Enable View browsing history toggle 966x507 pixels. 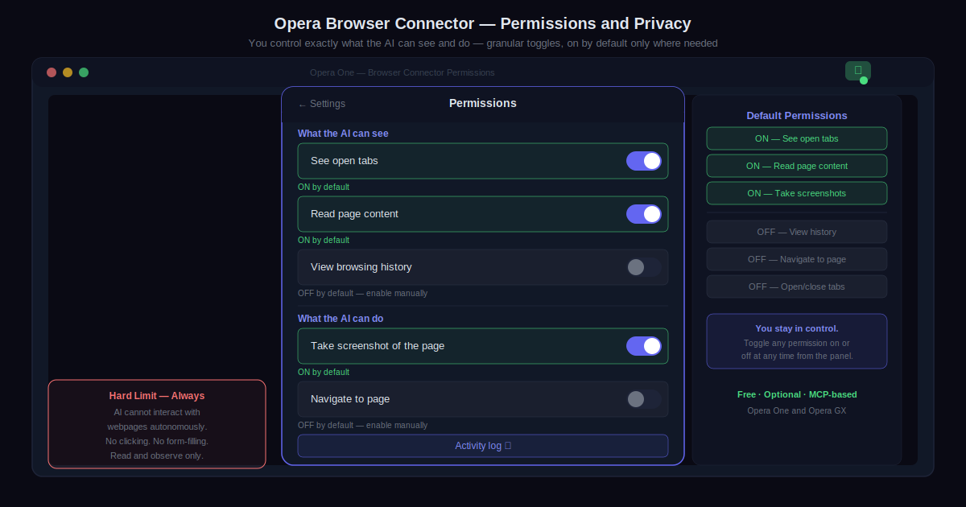(644, 267)
